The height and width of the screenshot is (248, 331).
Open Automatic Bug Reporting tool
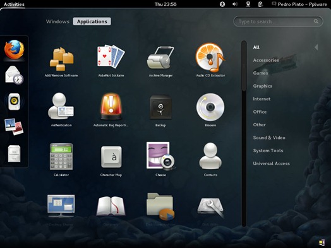pyautogui.click(x=111, y=110)
